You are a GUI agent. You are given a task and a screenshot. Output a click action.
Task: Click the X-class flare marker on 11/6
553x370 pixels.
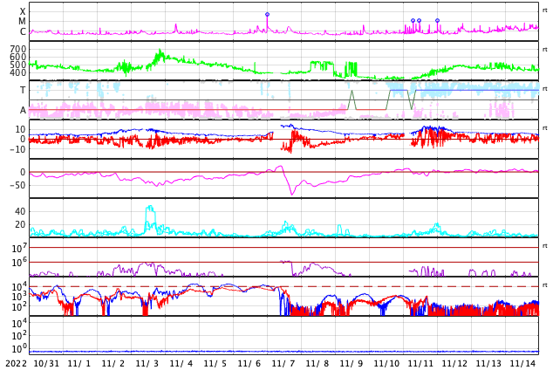coord(267,15)
